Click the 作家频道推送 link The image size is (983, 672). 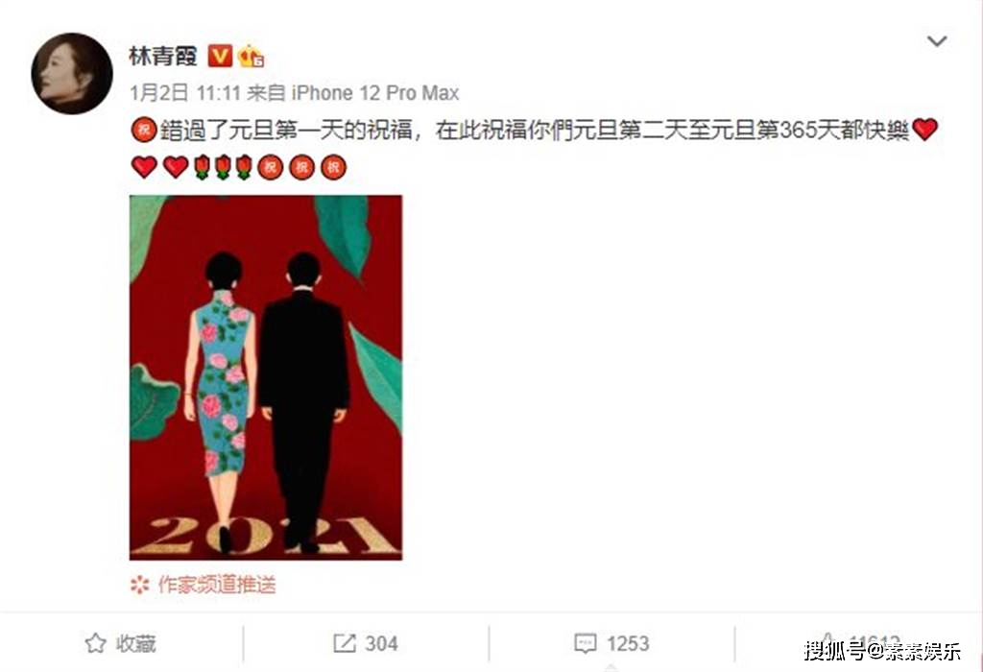click(217, 585)
